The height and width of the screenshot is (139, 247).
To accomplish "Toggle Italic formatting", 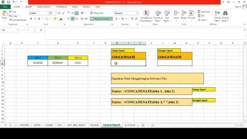I will point(35,19).
